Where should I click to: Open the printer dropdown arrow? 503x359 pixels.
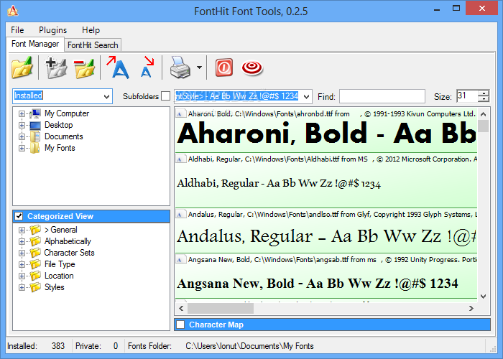199,67
